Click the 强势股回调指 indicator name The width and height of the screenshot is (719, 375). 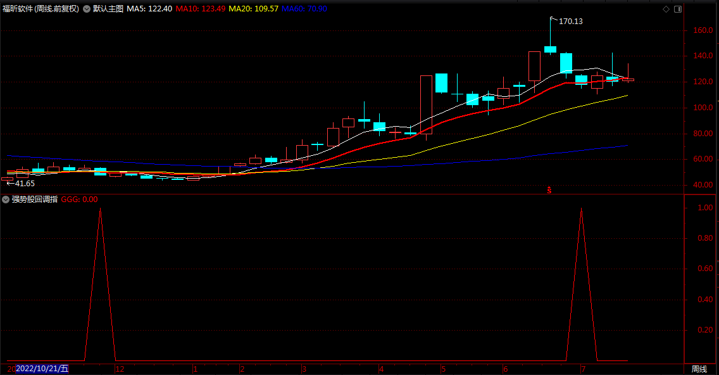pos(35,199)
